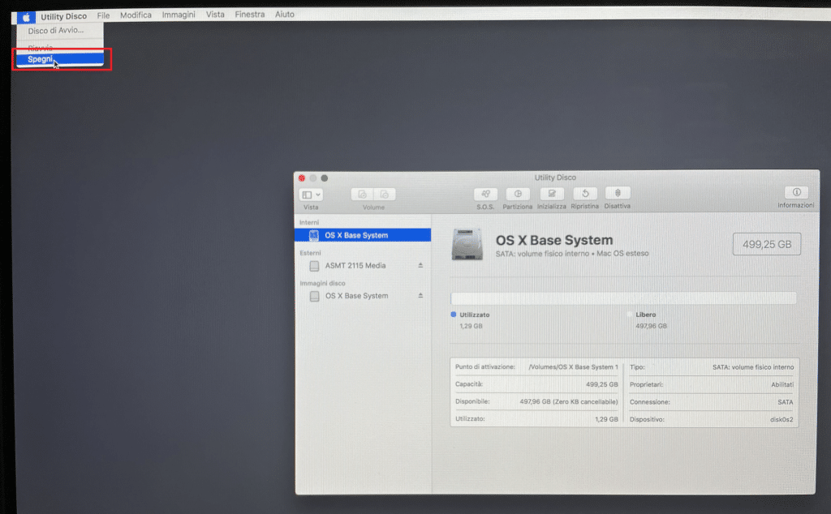
Task: Click the 499,25 GB capacity box
Action: (x=766, y=244)
